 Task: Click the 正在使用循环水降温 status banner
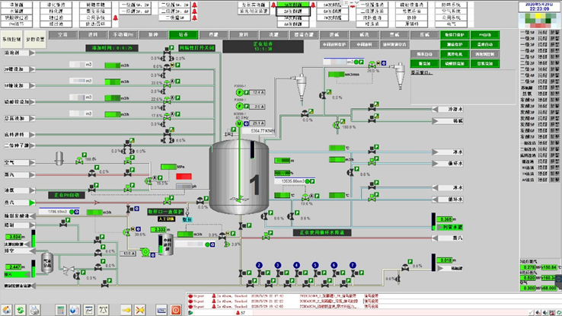pos(330,232)
